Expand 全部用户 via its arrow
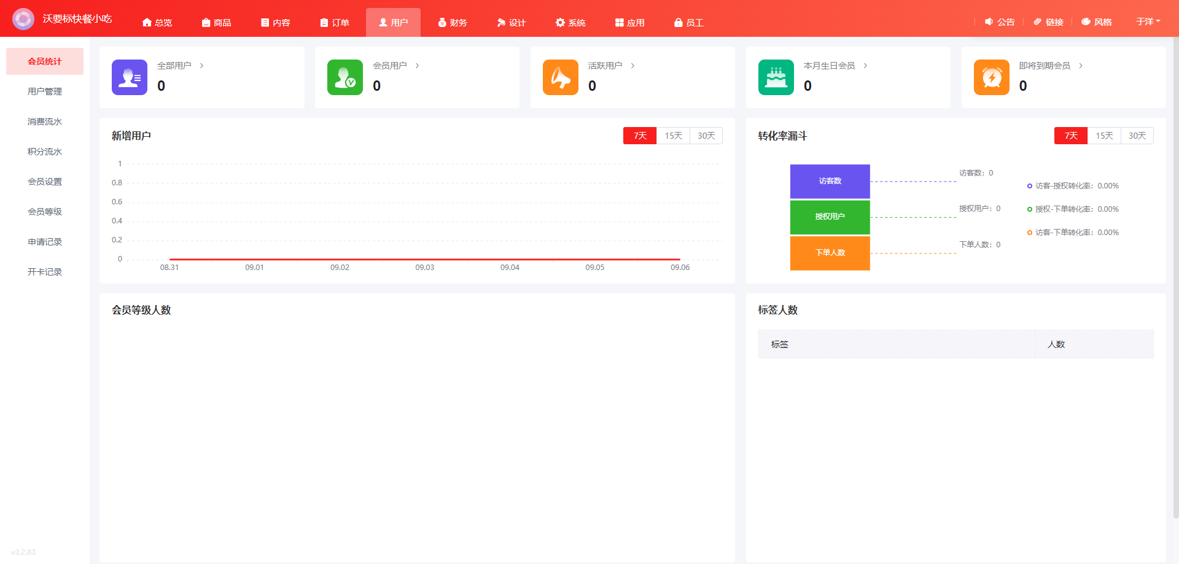The image size is (1179, 564). [201, 66]
